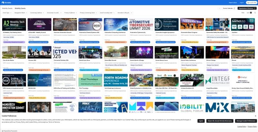Click Reject All, Except Strictly Necessary

coord(220,121)
